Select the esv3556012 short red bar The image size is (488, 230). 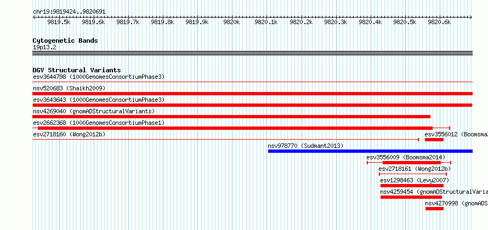(434, 140)
